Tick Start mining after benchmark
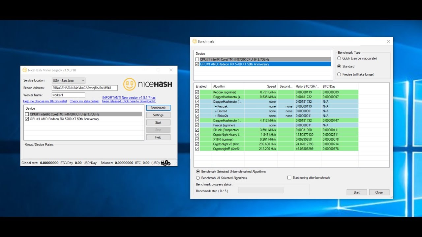Viewport: 422px width, 237px height. click(x=289, y=178)
